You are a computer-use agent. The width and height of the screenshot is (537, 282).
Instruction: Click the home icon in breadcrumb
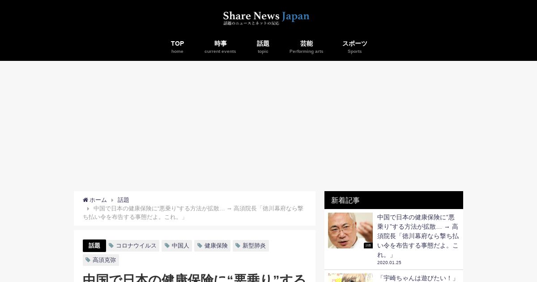[x=85, y=200]
